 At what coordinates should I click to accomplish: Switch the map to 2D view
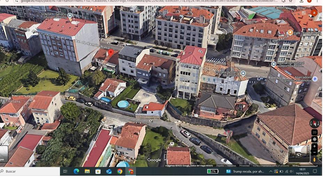(x=314, y=133)
